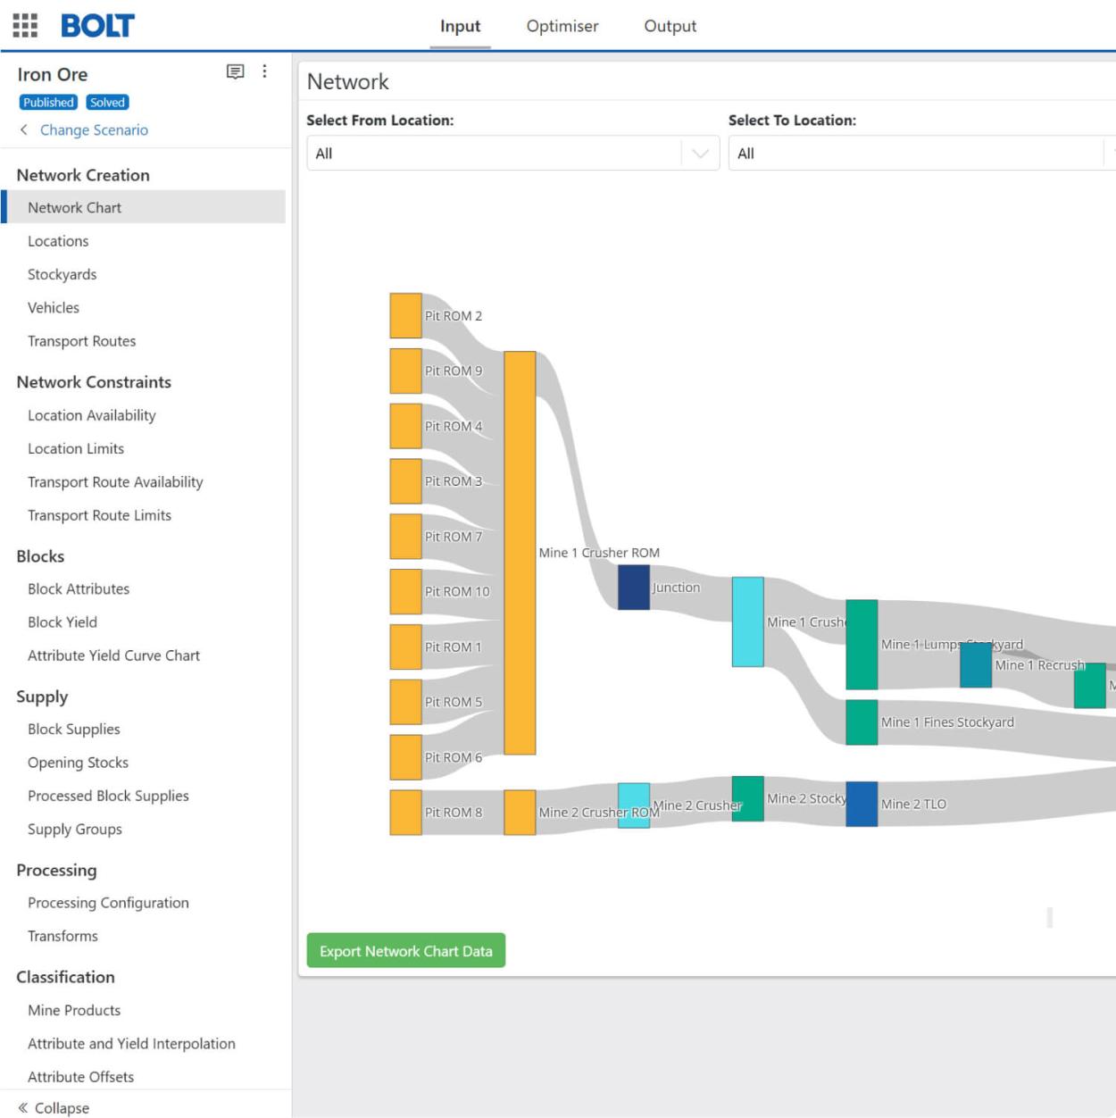Select Network Chart in the sidebar
Image resolution: width=1116 pixels, height=1118 pixels.
coord(145,207)
